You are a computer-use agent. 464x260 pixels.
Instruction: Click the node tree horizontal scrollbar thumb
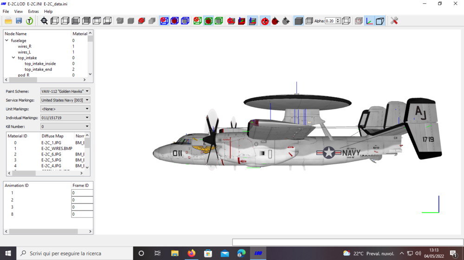click(23, 80)
